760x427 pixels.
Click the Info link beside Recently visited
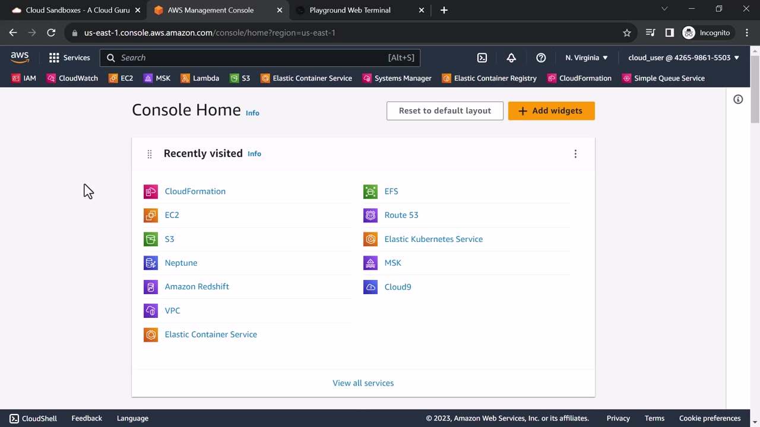pos(254,154)
